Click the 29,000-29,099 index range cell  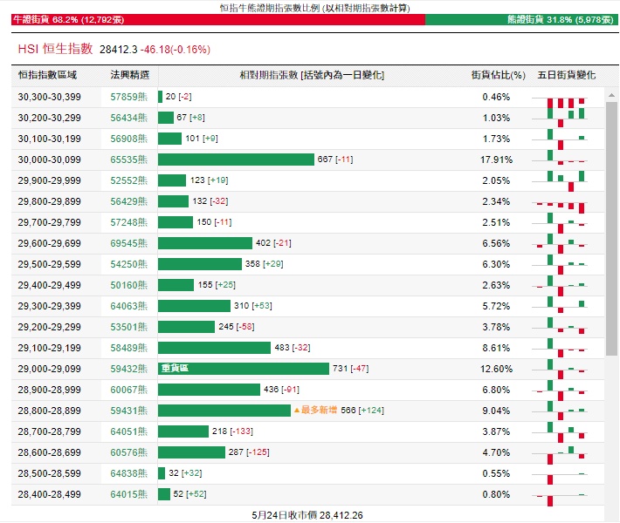[50, 369]
